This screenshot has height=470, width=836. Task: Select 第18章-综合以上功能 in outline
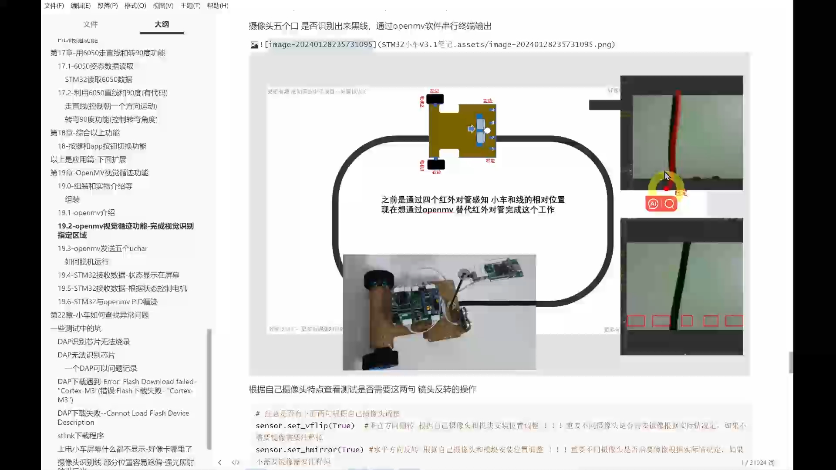[85, 133]
